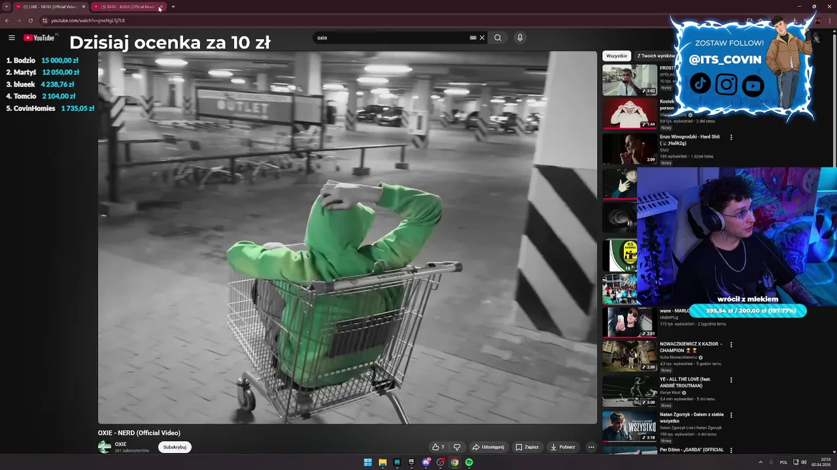Viewport: 837px width, 470px height.
Task: Select the Wszystkie filter chip
Action: click(x=617, y=56)
